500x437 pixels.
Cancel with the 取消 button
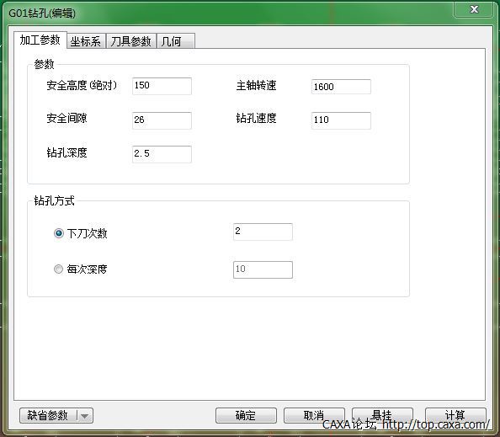click(314, 415)
